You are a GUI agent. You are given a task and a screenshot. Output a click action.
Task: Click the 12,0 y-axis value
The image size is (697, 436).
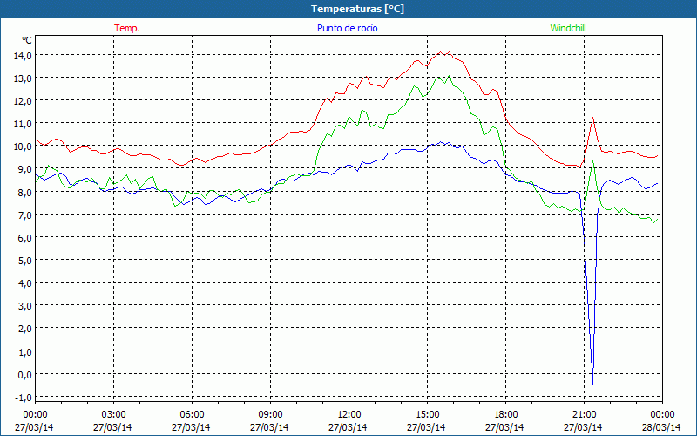point(24,101)
